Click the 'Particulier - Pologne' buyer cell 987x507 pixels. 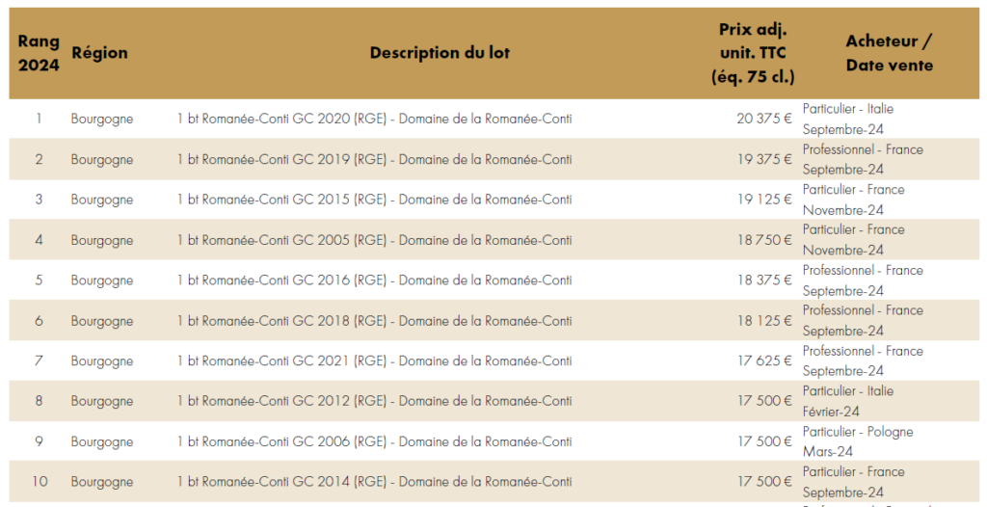[x=857, y=432]
